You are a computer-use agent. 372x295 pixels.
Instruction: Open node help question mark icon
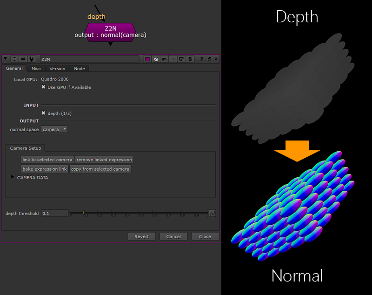(x=201, y=59)
